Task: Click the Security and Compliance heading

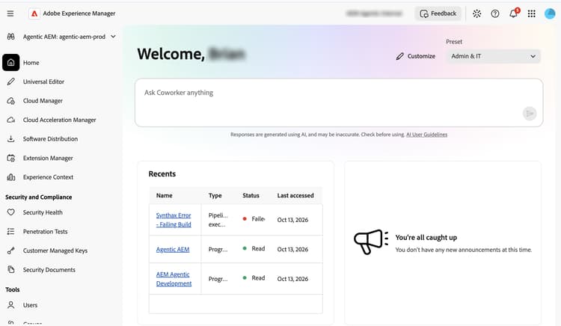Action: 39,197
